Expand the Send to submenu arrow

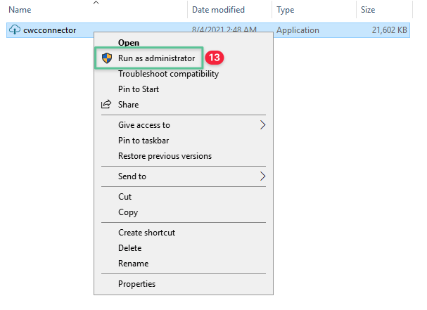click(263, 176)
